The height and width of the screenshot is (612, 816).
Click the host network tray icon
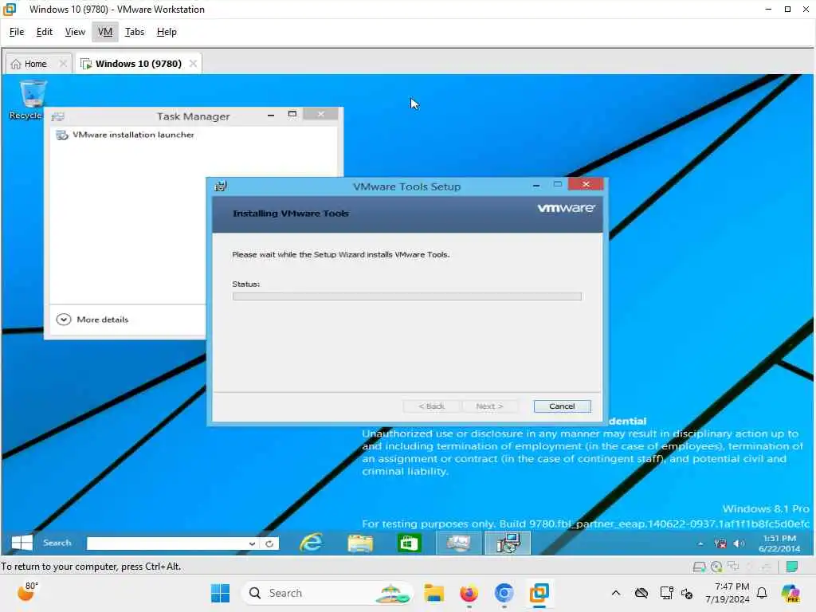coord(666,593)
